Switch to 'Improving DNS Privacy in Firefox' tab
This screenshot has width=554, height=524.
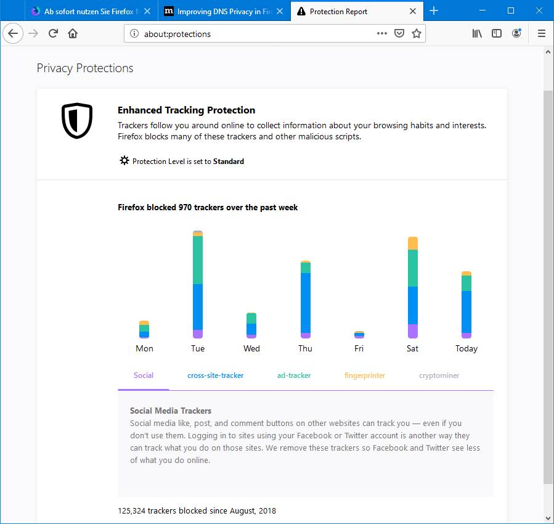click(224, 11)
